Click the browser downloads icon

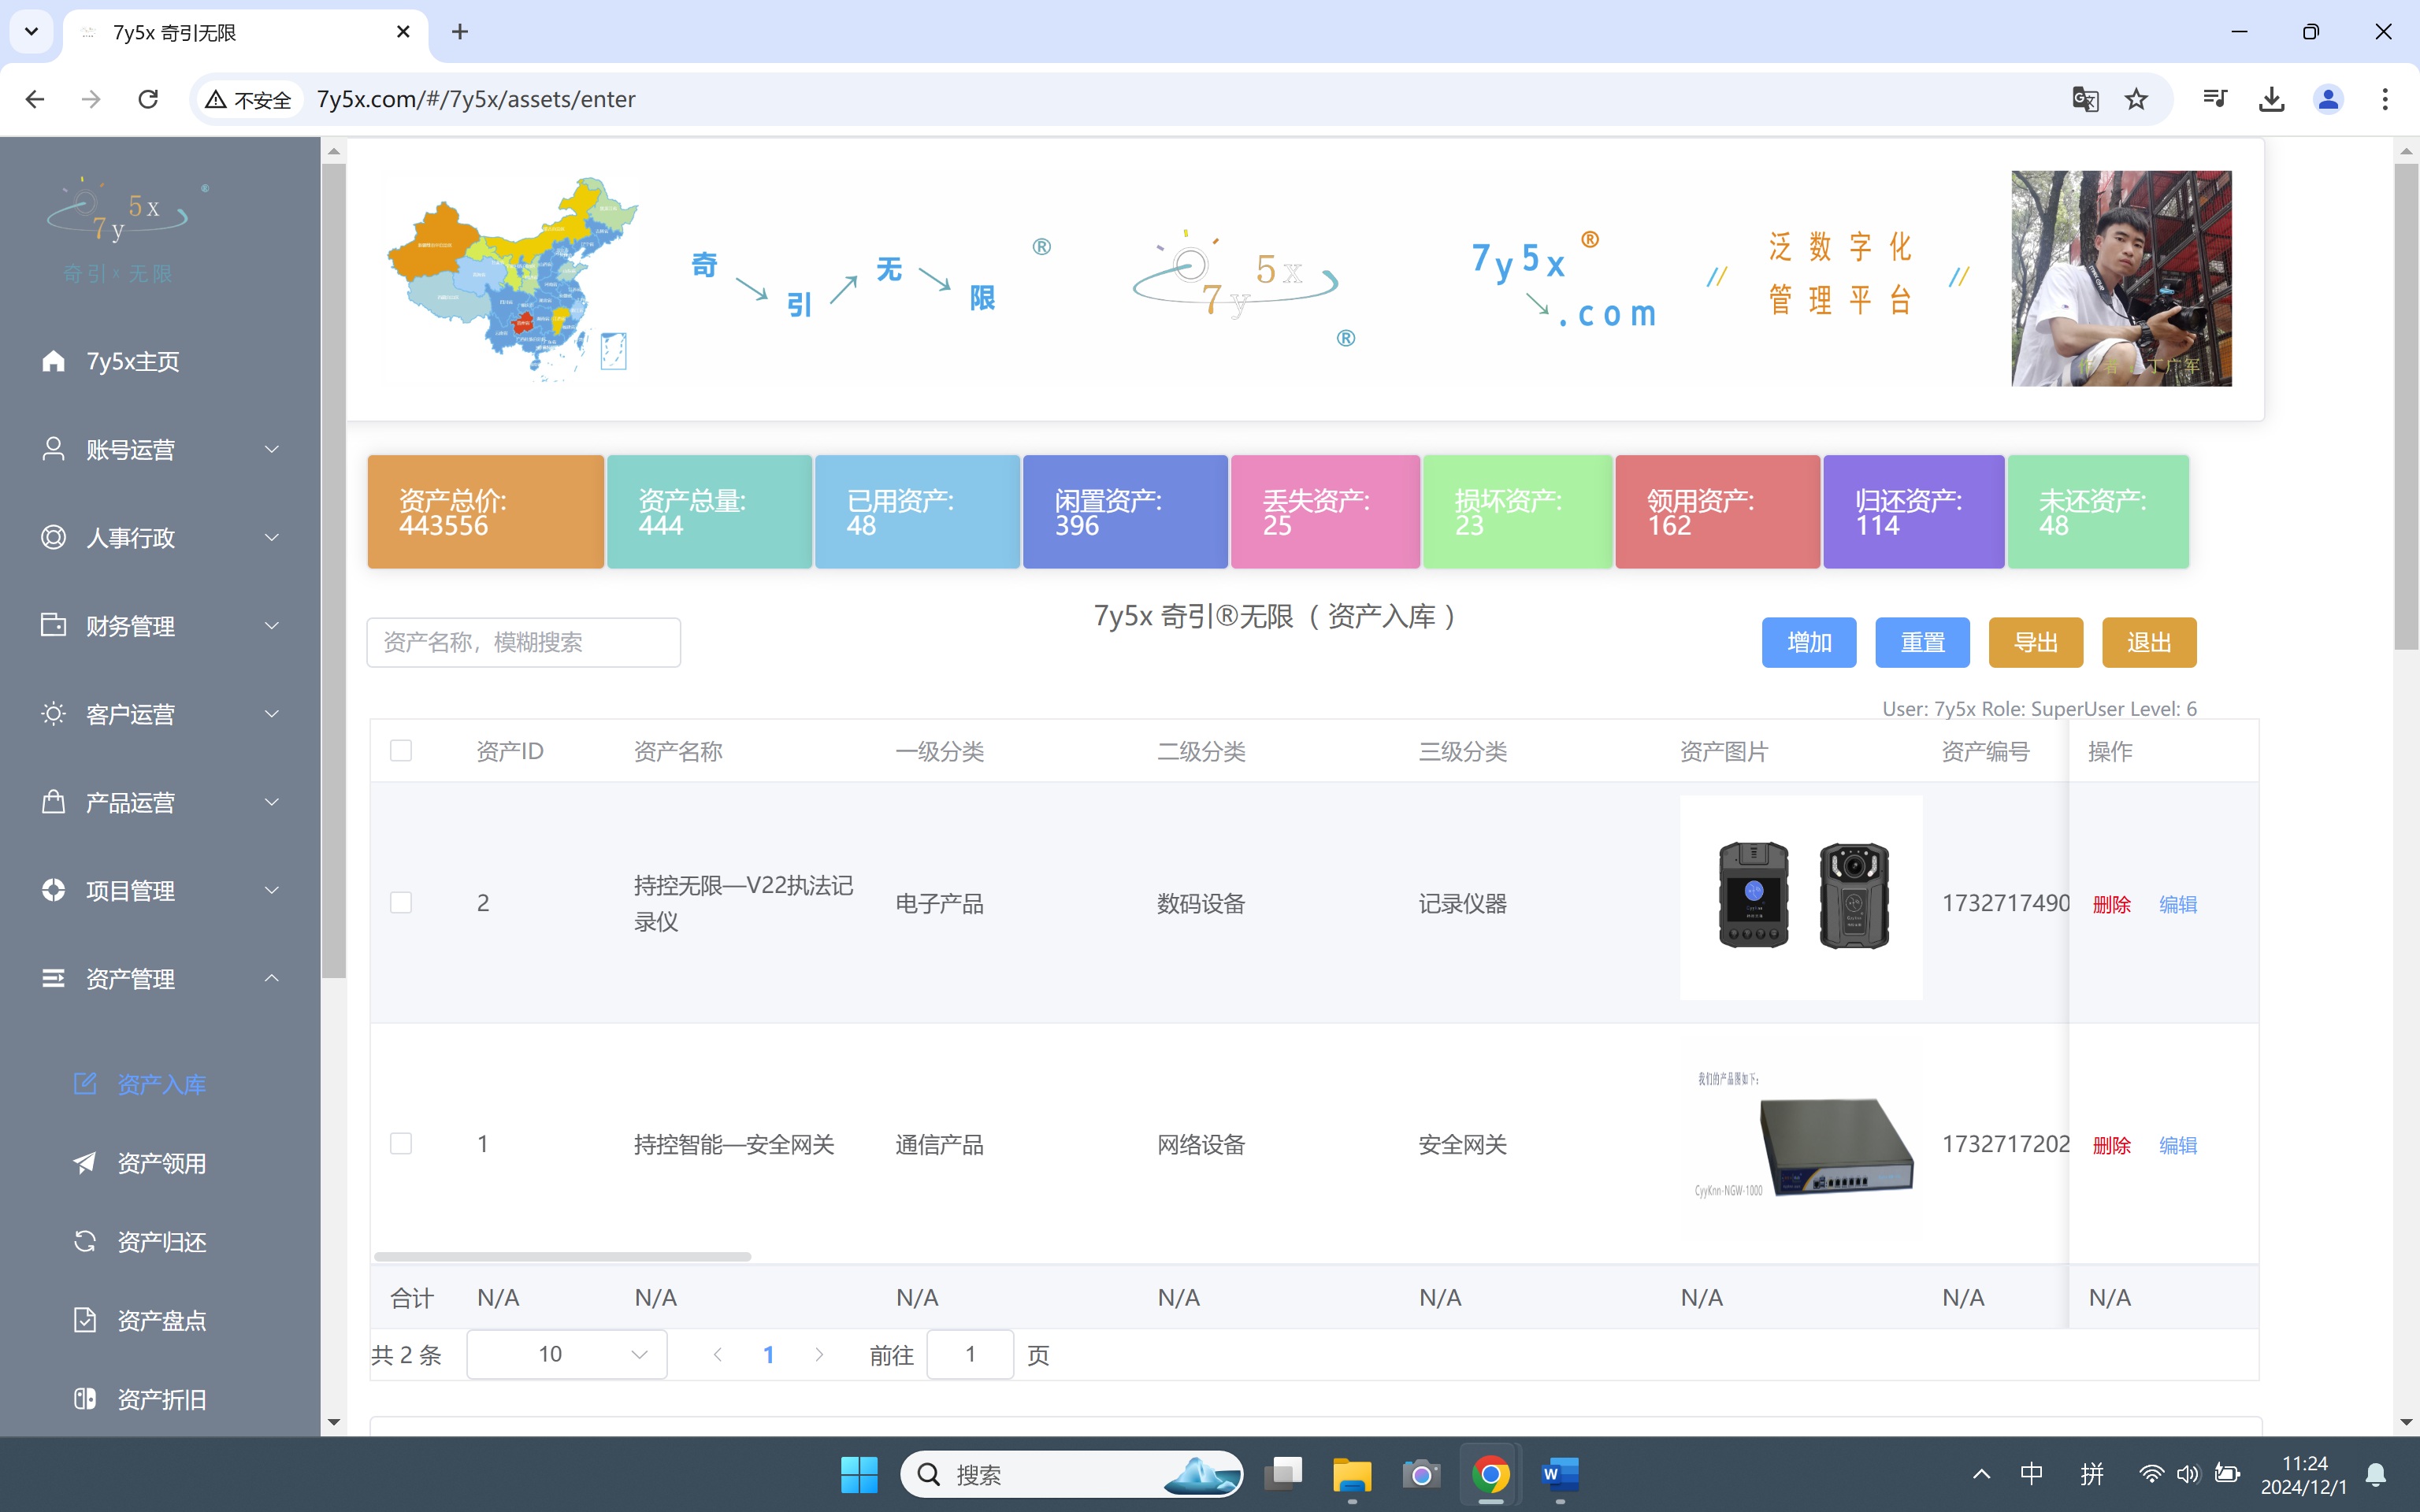pos(2271,99)
